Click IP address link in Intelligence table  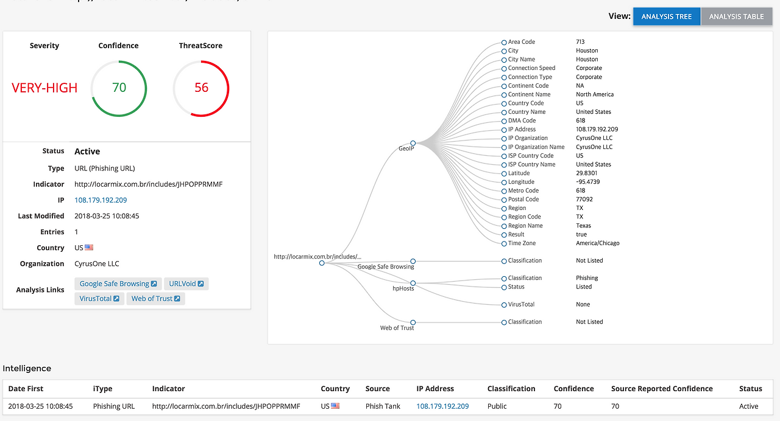442,406
